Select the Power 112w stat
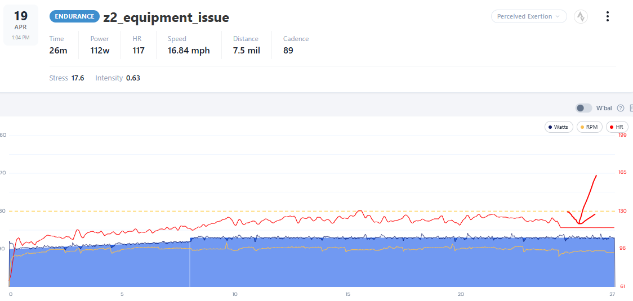Image resolution: width=633 pixels, height=301 pixels. pyautogui.click(x=100, y=45)
